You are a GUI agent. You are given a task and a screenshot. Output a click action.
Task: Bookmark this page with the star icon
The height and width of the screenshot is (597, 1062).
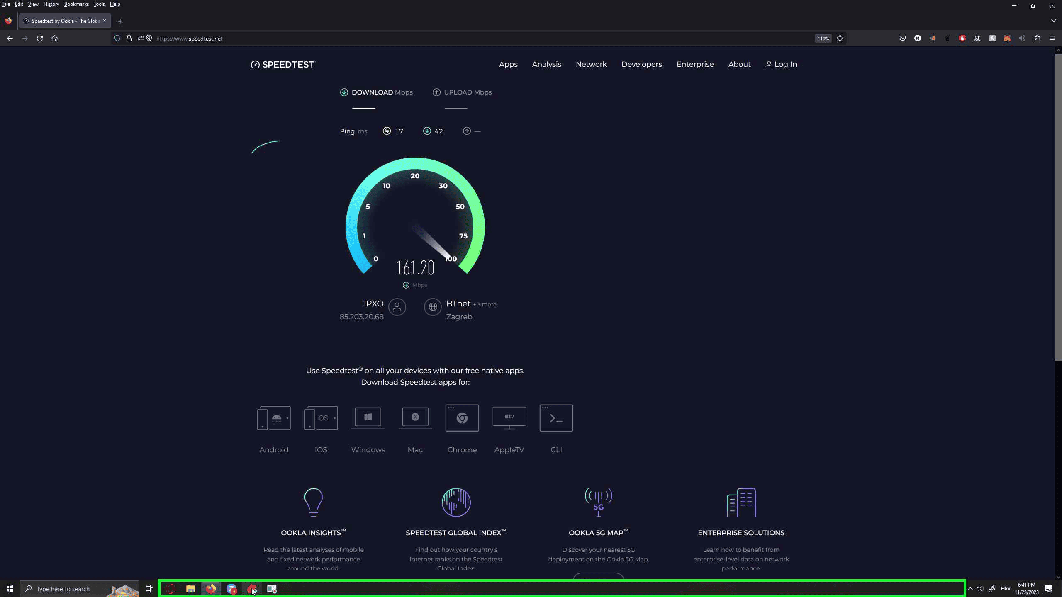click(x=840, y=39)
